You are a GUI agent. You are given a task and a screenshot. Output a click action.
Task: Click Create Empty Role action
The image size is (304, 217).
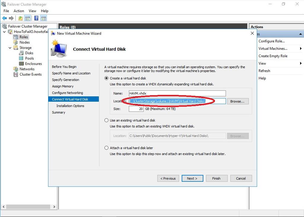pos(273,56)
